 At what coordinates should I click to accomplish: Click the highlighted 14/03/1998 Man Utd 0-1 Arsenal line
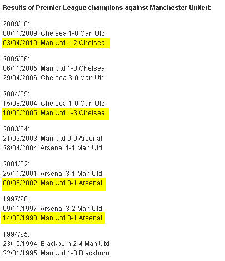tap(53, 218)
